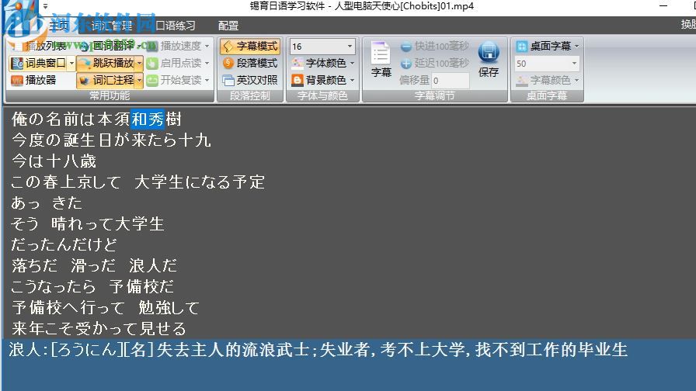Image resolution: width=696 pixels, height=391 pixels.
Task: Select subtitle line 今度の誕生日が来たら十九
Action: pyautogui.click(x=111, y=140)
